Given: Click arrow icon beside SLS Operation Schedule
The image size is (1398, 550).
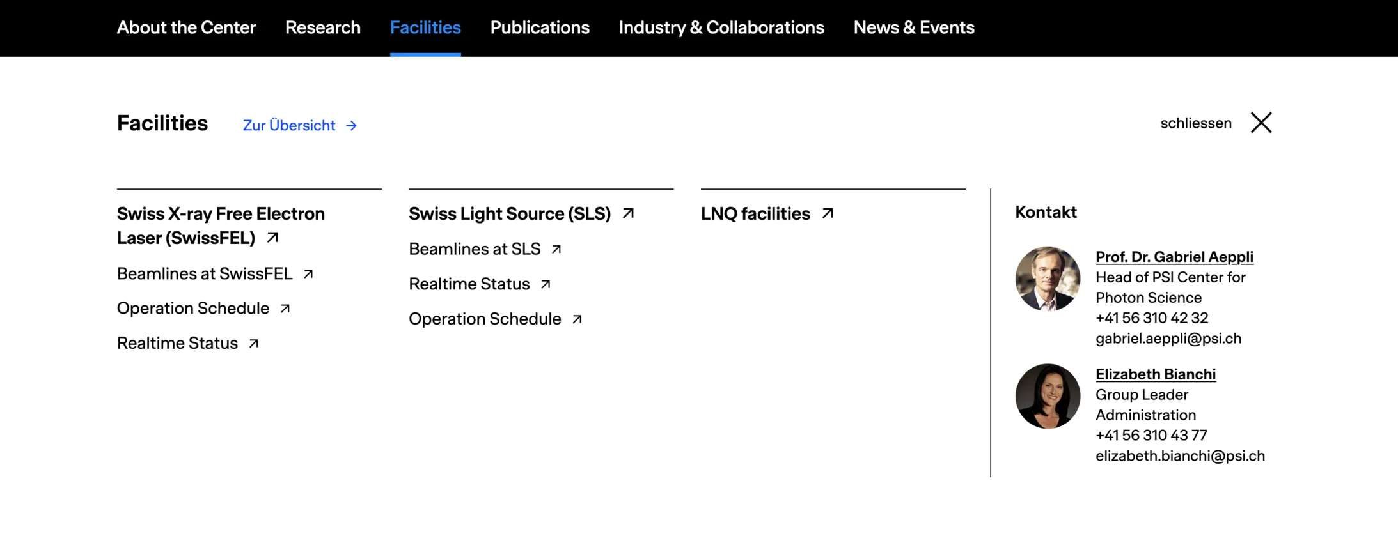Looking at the screenshot, I should click(577, 319).
